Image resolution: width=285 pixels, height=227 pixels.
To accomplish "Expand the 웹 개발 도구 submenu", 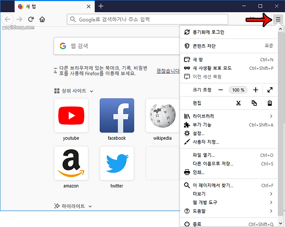I will 229,203.
